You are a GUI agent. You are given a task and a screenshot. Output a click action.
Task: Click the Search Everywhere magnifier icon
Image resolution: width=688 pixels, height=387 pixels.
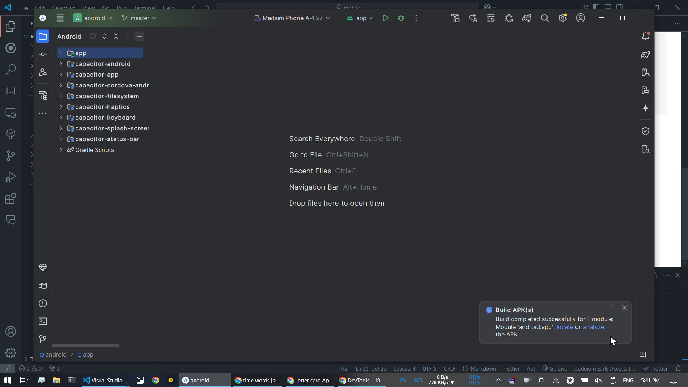[x=545, y=18]
